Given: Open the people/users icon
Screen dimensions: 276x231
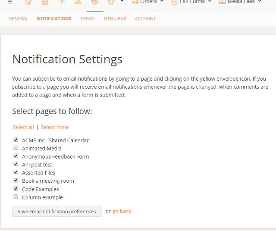Looking at the screenshot, I should click(78, 2).
